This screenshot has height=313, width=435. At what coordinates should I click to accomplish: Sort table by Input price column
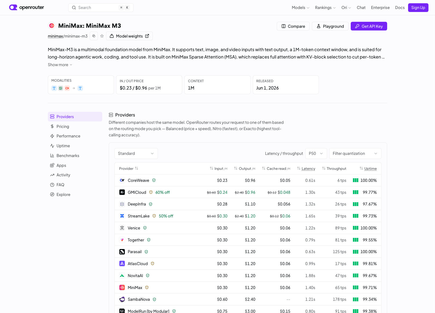pos(219,168)
